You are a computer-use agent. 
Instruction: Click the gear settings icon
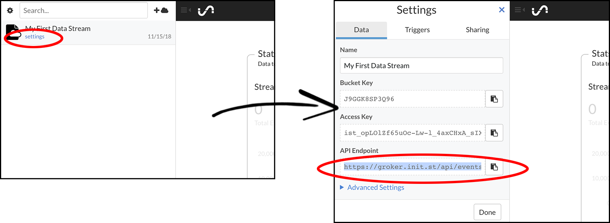[10, 11]
